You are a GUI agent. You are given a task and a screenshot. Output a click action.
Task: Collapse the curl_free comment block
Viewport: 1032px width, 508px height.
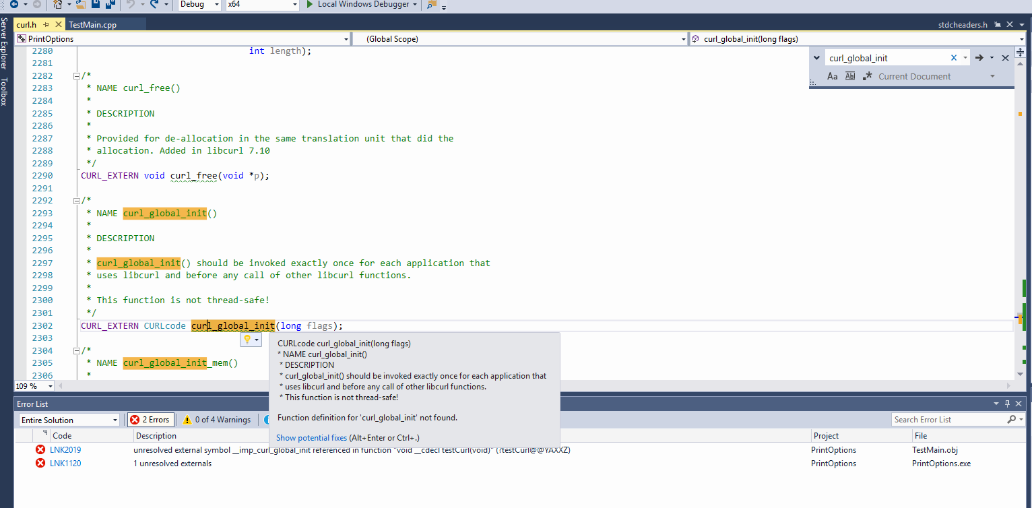coord(76,75)
